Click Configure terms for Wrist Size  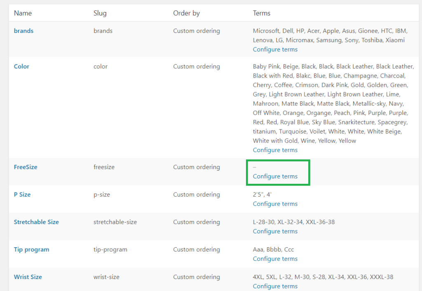tap(275, 286)
